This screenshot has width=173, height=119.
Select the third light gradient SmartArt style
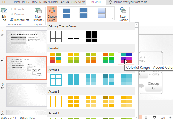[102, 13]
